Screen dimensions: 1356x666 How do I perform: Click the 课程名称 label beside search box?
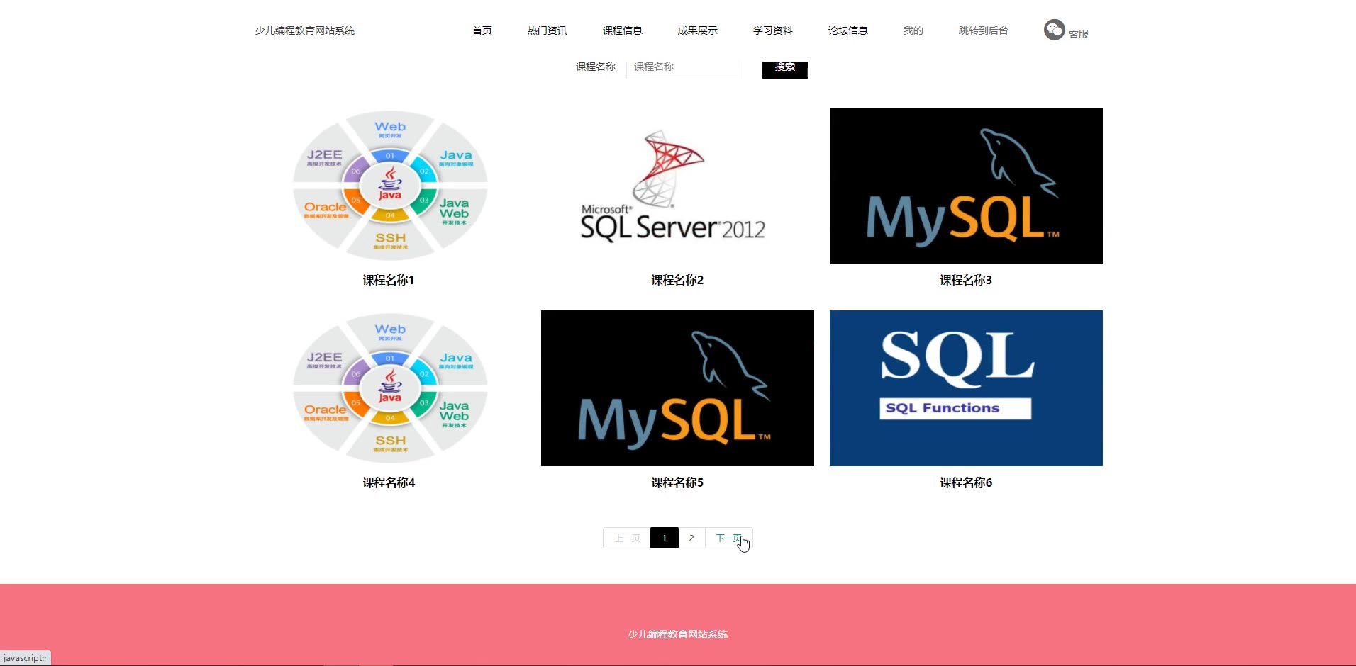point(596,67)
